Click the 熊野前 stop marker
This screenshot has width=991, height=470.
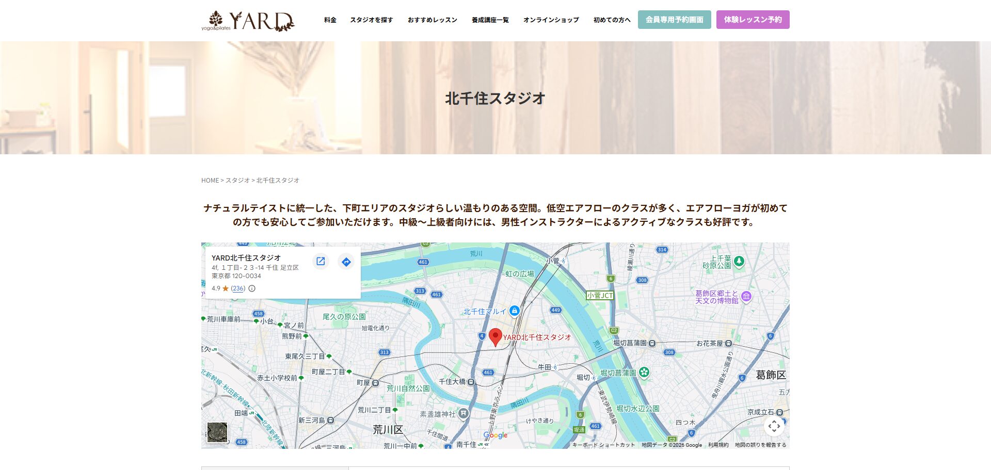(306, 336)
